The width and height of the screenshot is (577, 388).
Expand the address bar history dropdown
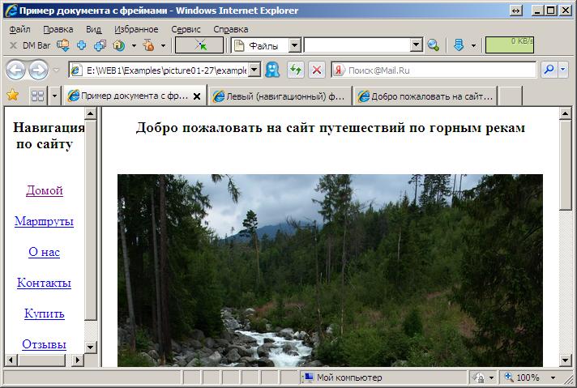click(254, 70)
